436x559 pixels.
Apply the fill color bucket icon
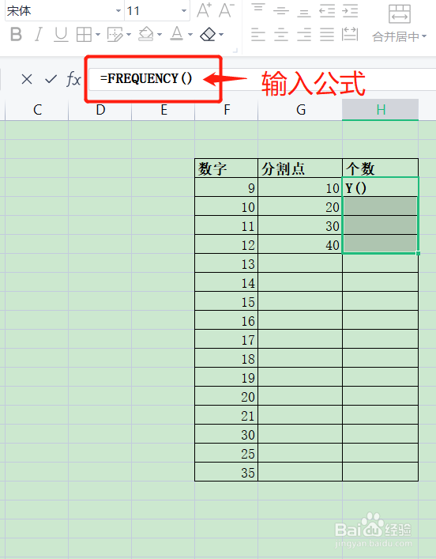(x=146, y=35)
